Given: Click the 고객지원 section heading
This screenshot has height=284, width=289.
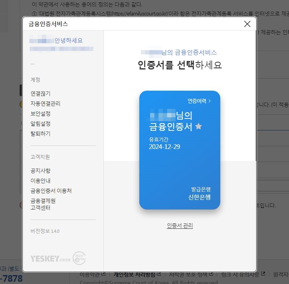Looking at the screenshot, I should pyautogui.click(x=40, y=157).
